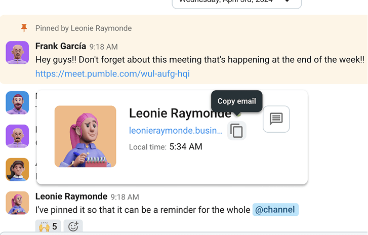The height and width of the screenshot is (235, 368).
Task: Click Frank García's name in pinned message
Action: pos(61,46)
